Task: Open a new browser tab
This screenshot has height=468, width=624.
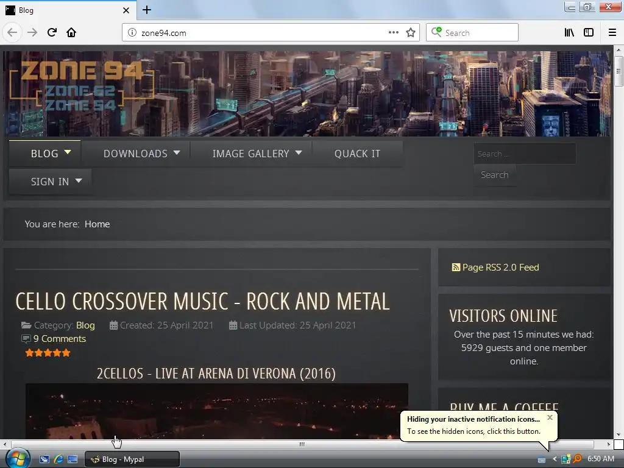Action: tap(147, 10)
